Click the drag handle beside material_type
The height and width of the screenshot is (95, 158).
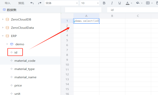pyautogui.click(x=12, y=69)
